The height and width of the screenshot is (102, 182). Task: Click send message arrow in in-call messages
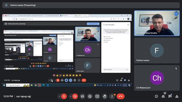click(x=127, y=69)
